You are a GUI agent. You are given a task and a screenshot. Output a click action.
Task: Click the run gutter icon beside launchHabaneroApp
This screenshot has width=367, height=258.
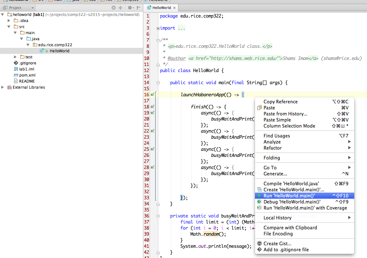[x=152, y=94]
